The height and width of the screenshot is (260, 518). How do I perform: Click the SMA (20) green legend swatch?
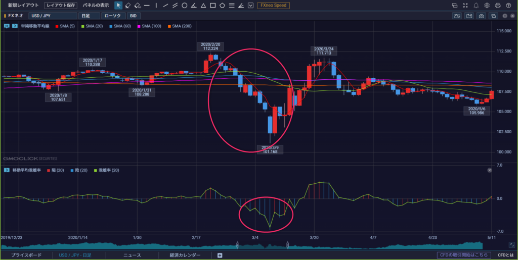pyautogui.click(x=83, y=26)
